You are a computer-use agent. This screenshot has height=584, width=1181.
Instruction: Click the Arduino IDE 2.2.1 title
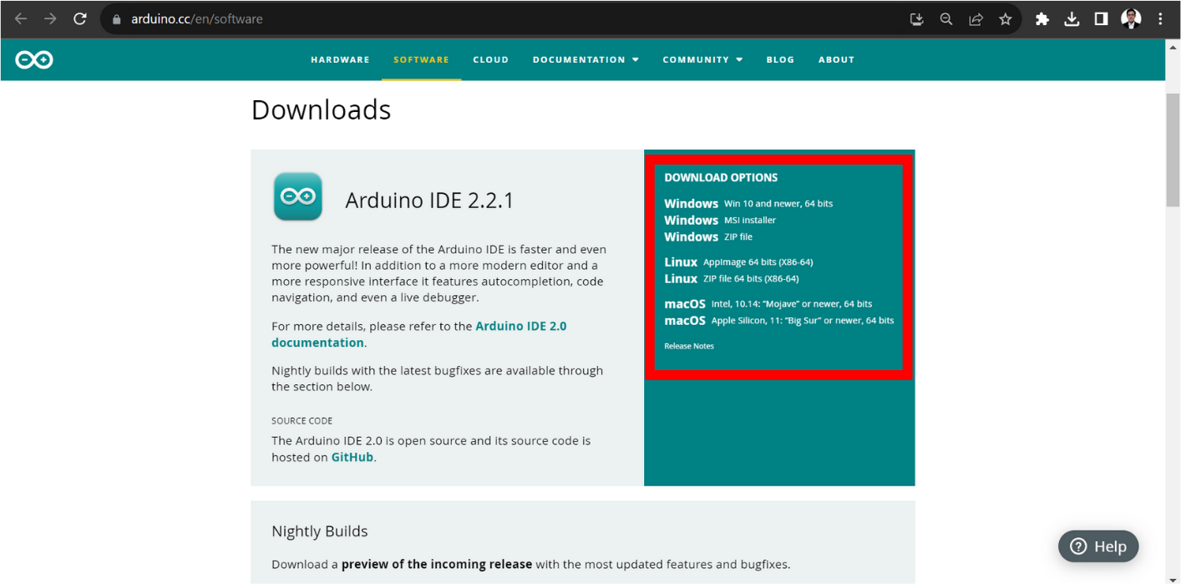point(429,201)
